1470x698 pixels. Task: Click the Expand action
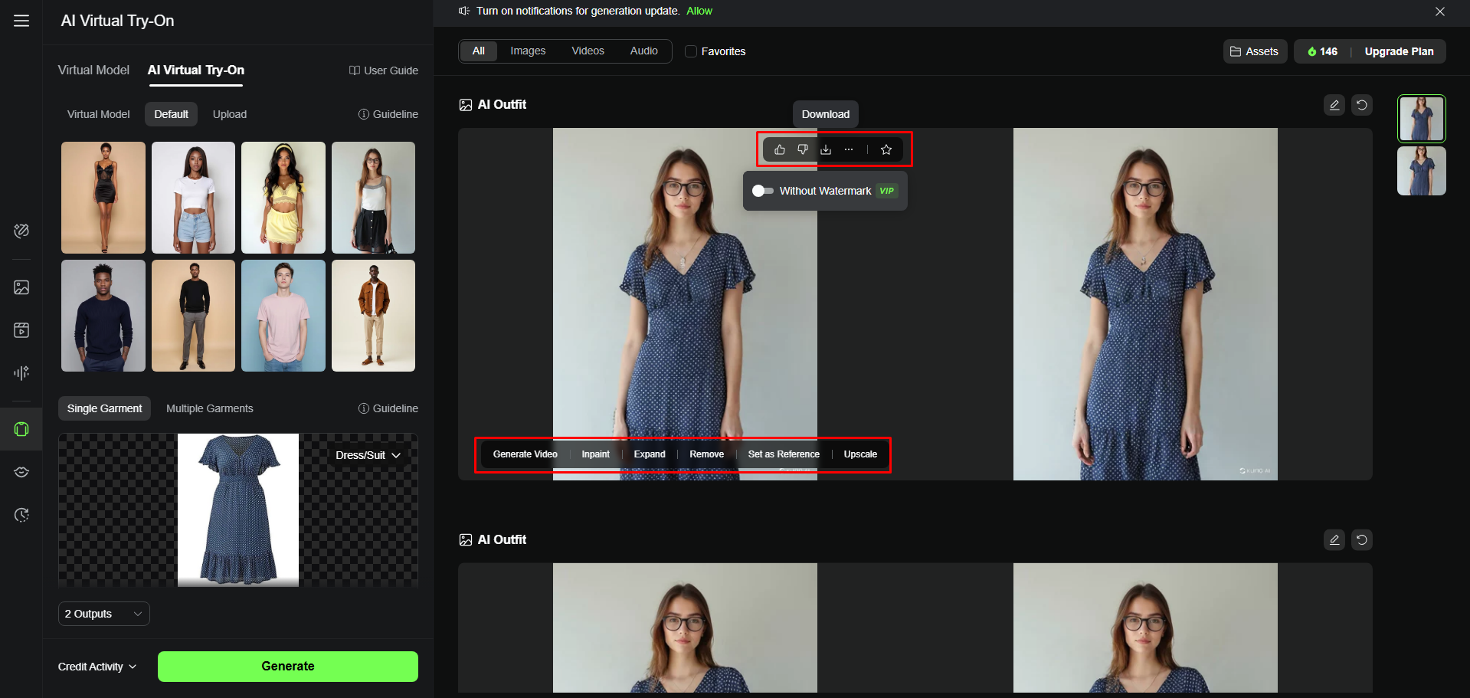pyautogui.click(x=650, y=454)
